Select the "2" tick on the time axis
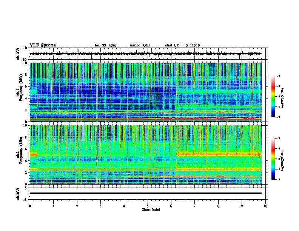This screenshot has height=231, width=299. [x=77, y=206]
